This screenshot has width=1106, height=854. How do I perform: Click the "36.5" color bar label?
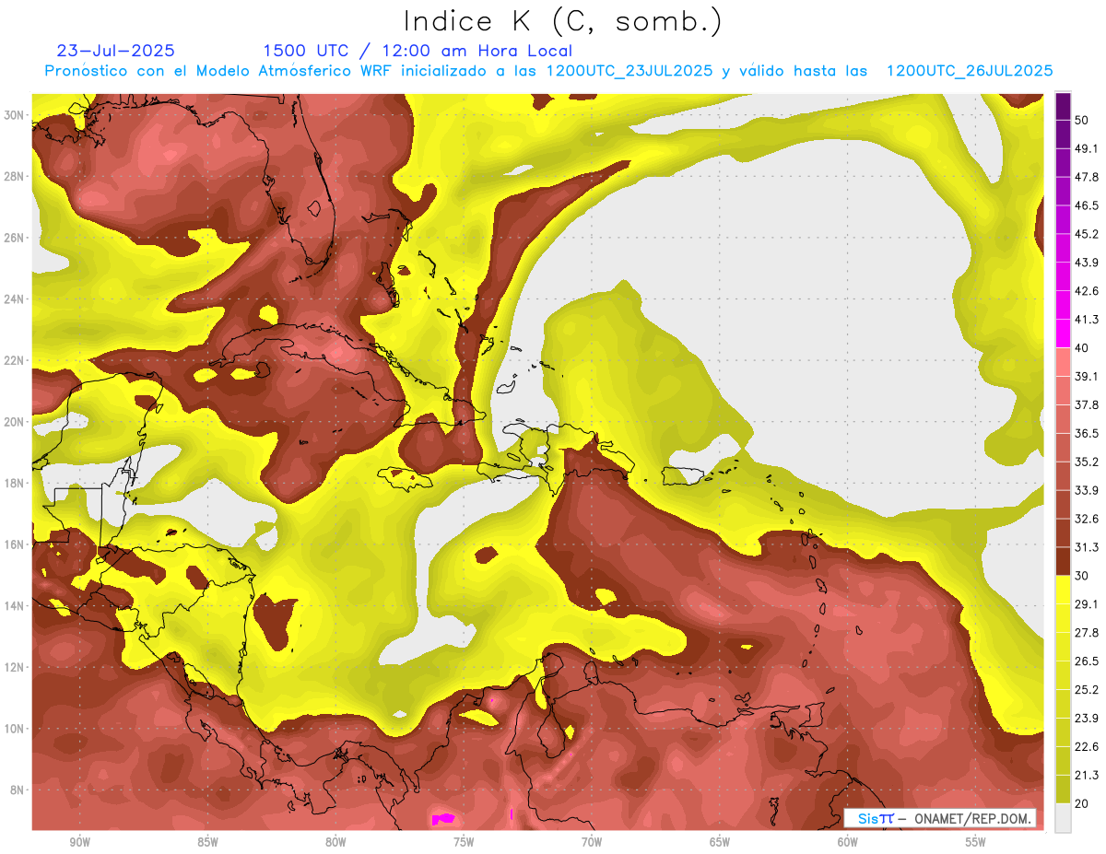[x=1087, y=433]
